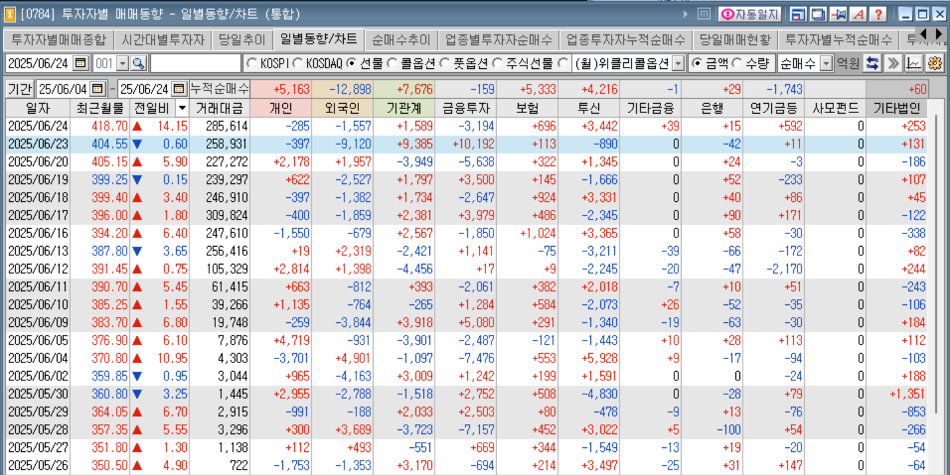This screenshot has width=950, height=475.
Task: Expand the 001 code dropdown arrow
Action: click(x=122, y=64)
